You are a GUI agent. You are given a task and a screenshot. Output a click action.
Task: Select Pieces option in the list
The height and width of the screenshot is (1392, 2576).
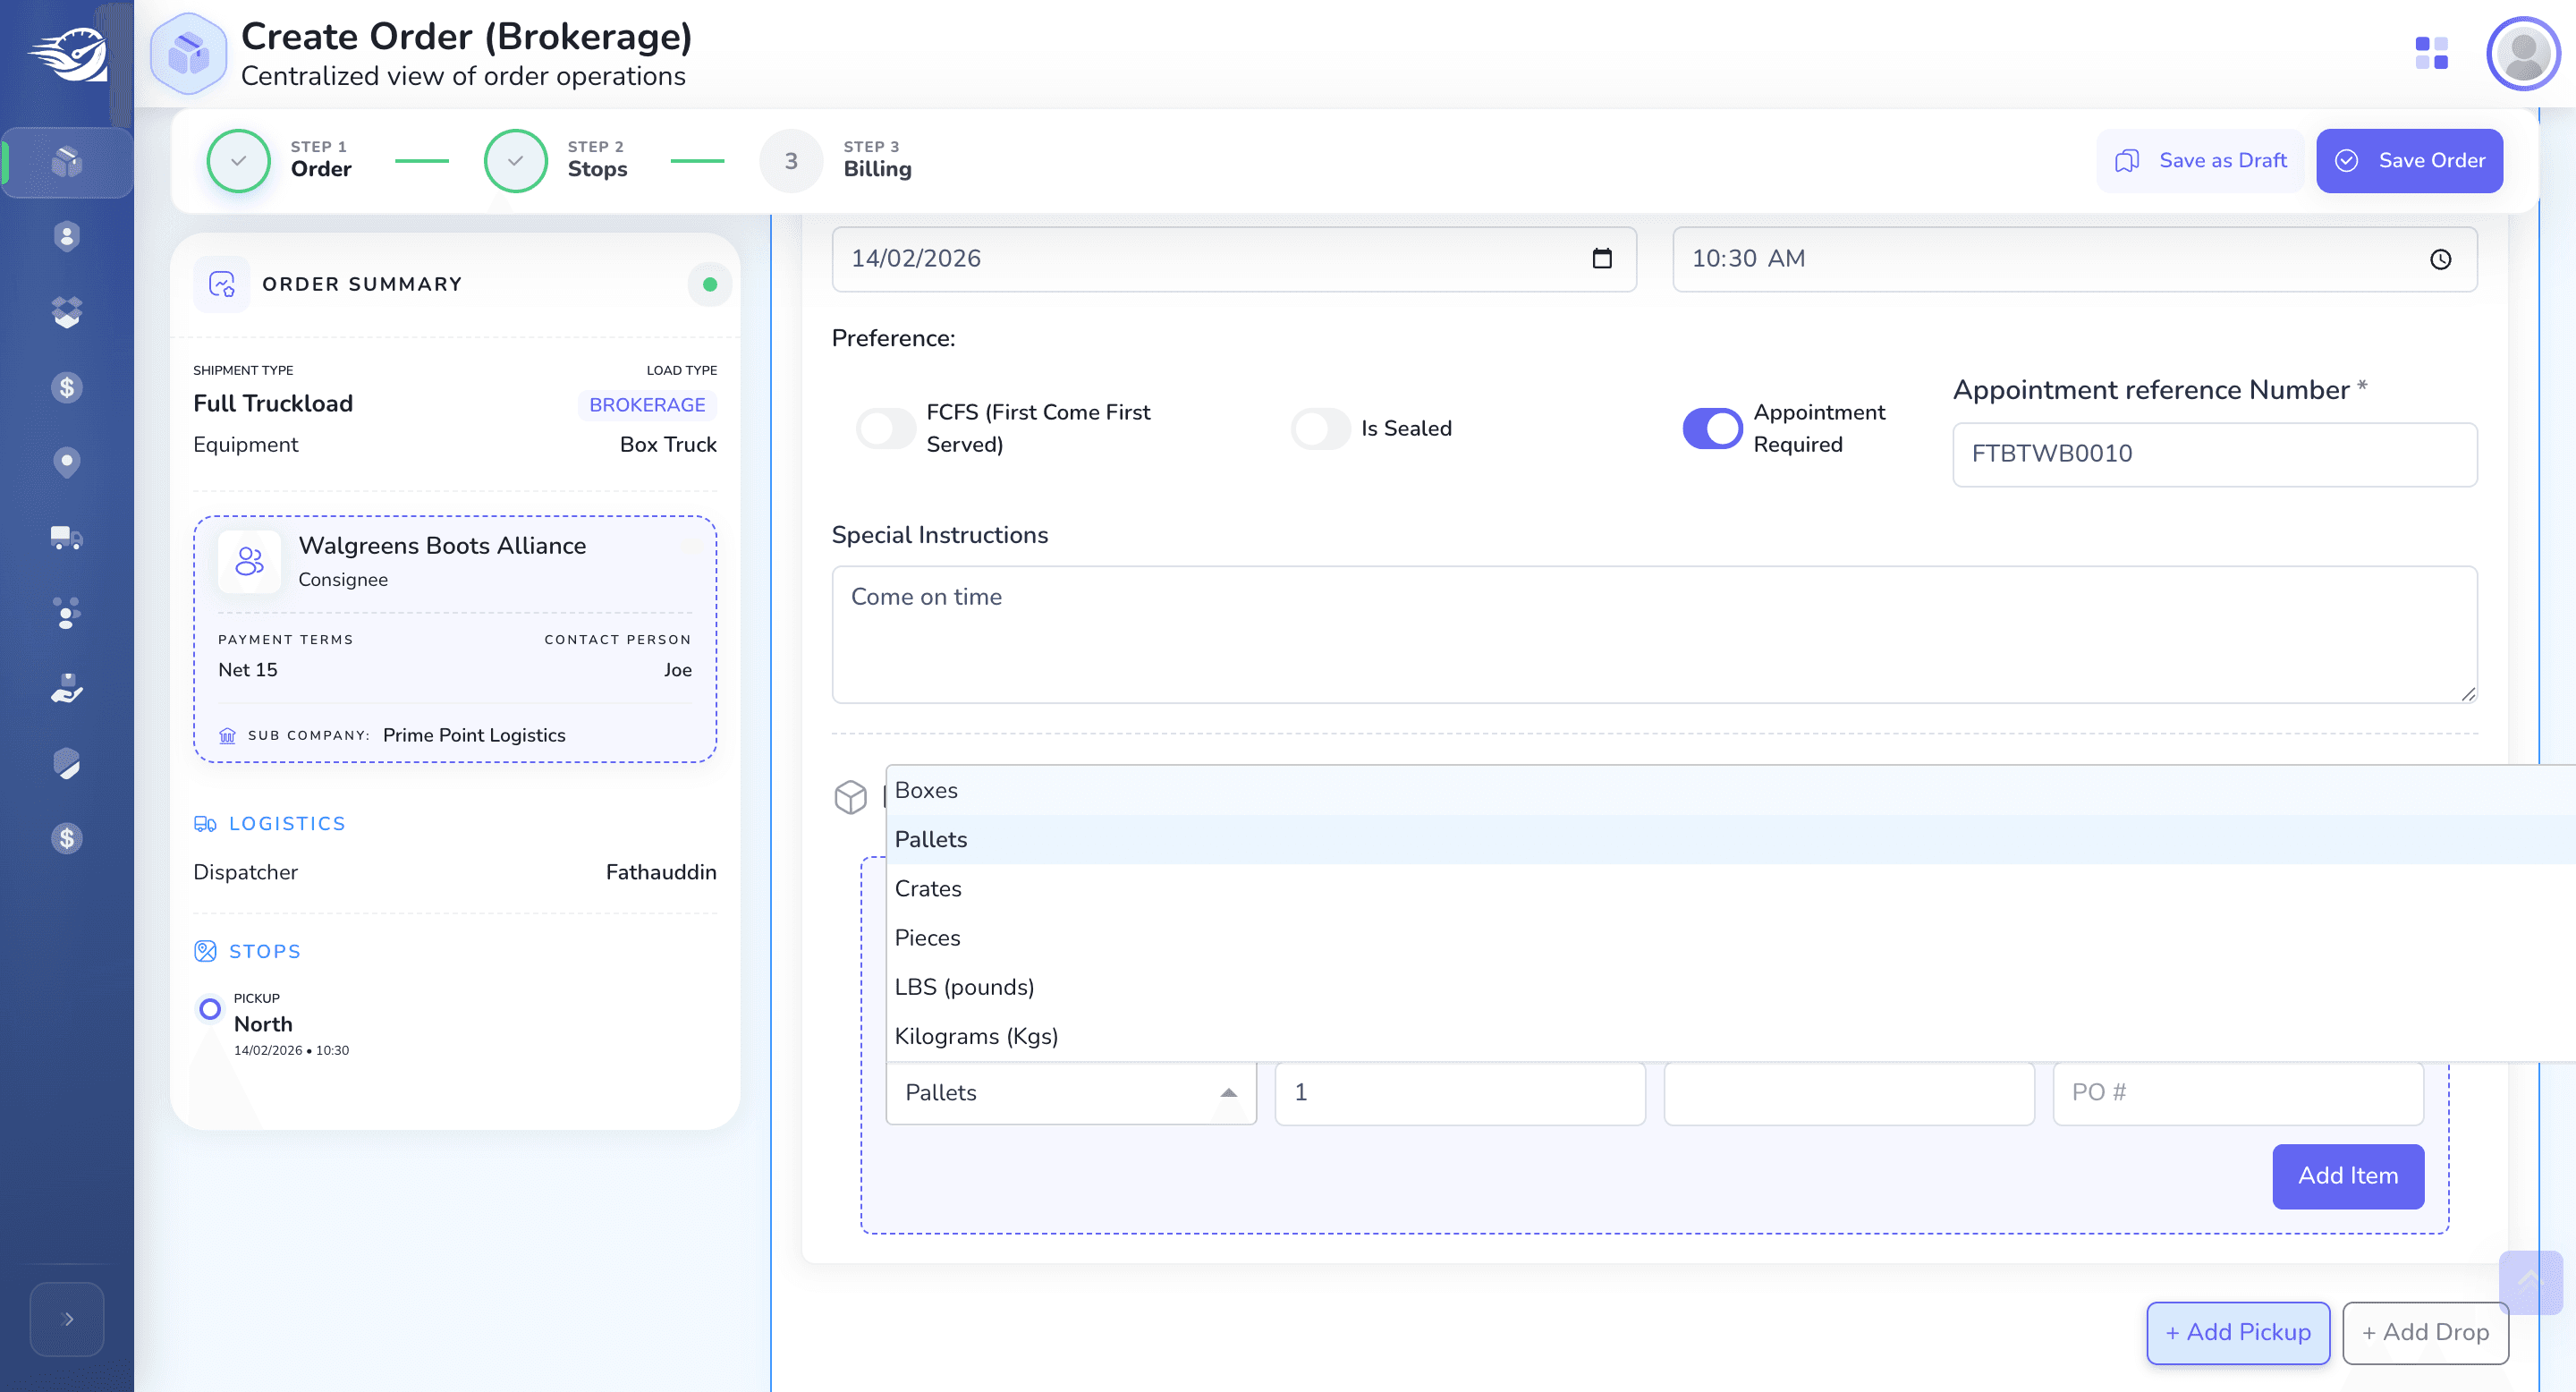[x=1730, y=937]
